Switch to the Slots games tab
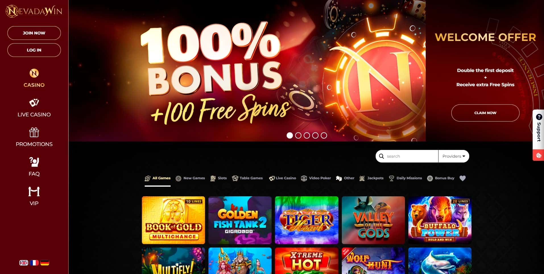 click(218, 178)
